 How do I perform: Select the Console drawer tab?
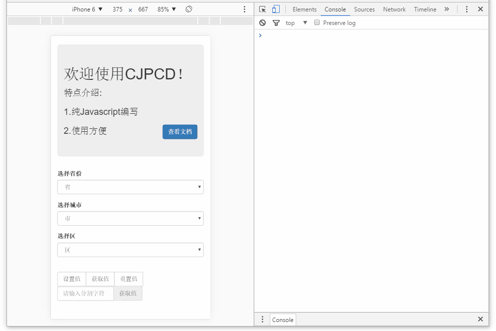coord(283,320)
